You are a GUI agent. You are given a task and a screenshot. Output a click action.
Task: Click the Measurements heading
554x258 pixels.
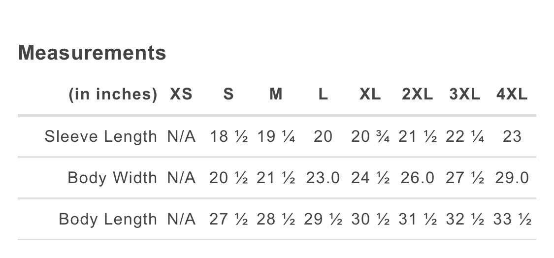[92, 53]
